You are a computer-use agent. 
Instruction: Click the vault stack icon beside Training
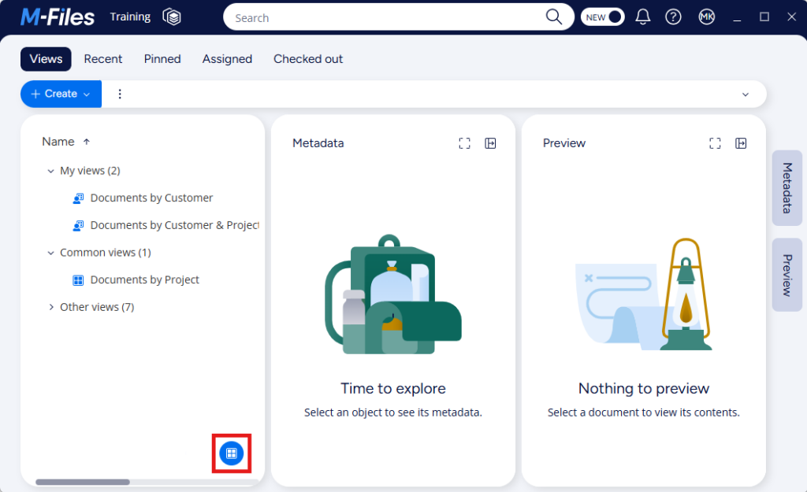pyautogui.click(x=171, y=17)
